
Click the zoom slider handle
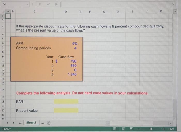[151, 129]
